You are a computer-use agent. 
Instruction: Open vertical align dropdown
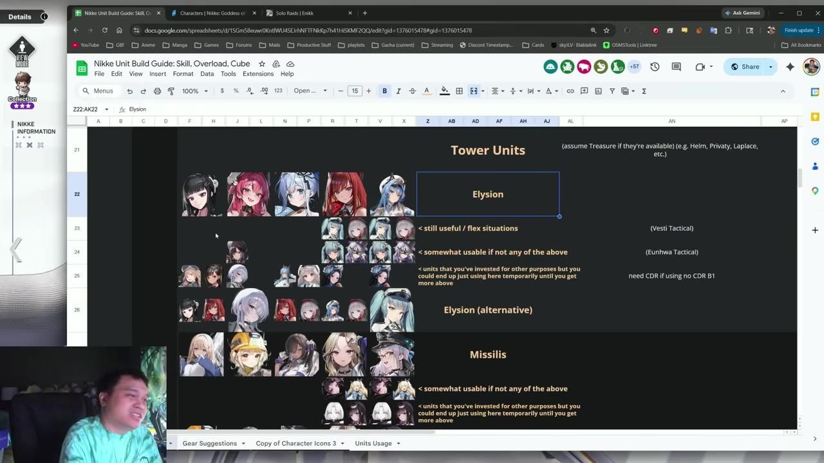pos(515,91)
